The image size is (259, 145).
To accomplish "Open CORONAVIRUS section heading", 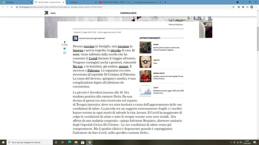I will coord(128,13).
